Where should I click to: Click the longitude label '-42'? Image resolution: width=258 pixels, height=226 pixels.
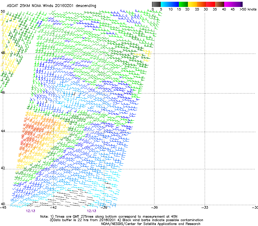(x=53, y=208)
